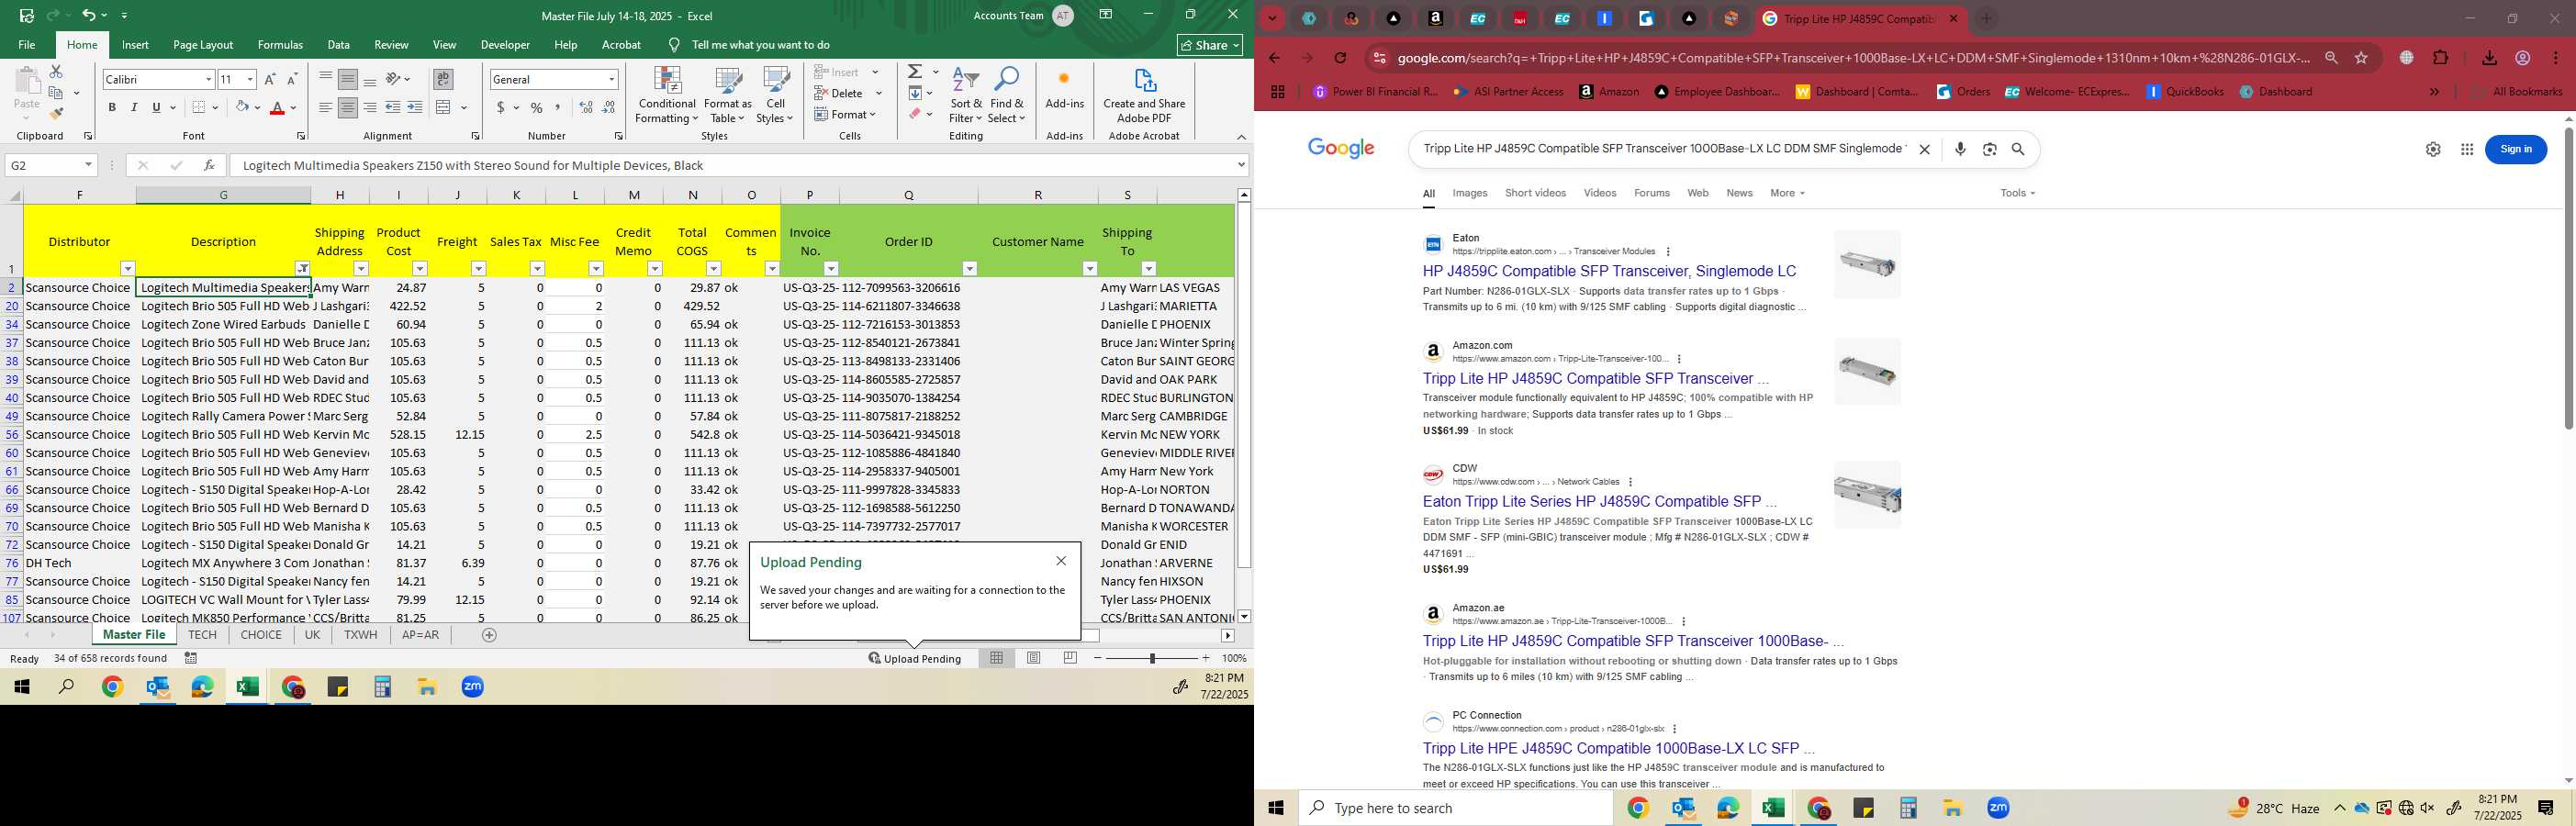Viewport: 2576px width, 826px height.
Task: Open Sort & Filter menu
Action: (966, 96)
